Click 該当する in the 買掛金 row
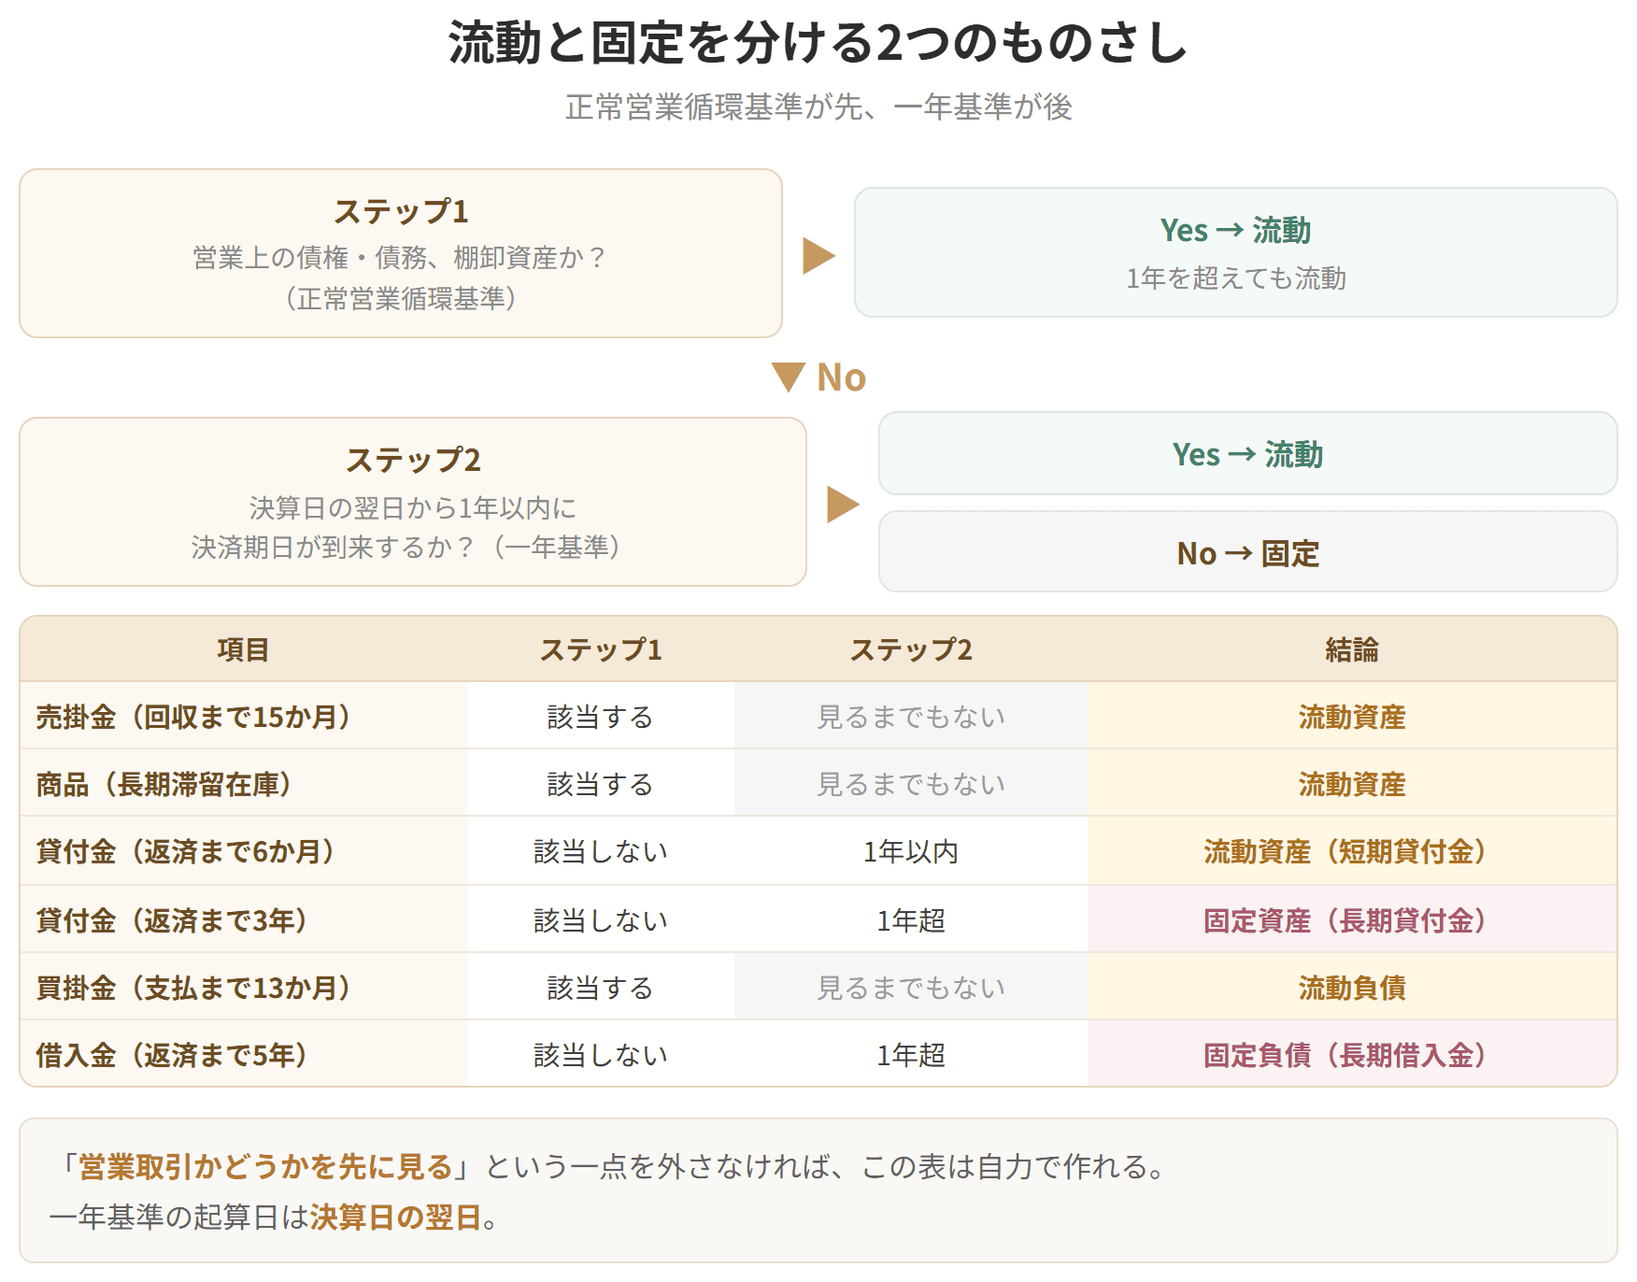This screenshot has height=1282, width=1637. coord(601,988)
